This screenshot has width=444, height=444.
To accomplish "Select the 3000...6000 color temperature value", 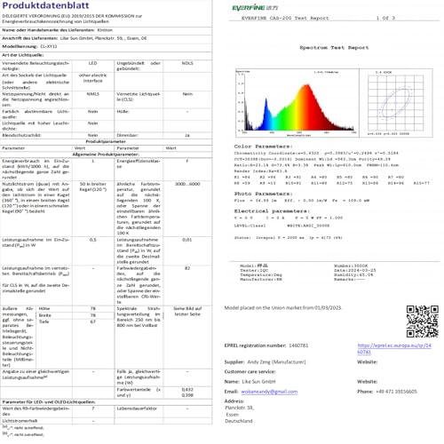I will pyautogui.click(x=187, y=184).
